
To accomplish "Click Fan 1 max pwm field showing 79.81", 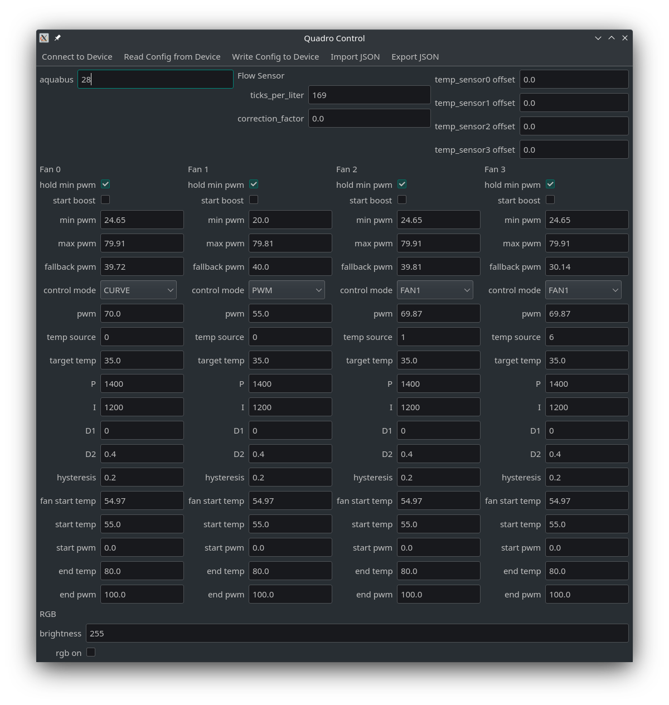I will 290,243.
